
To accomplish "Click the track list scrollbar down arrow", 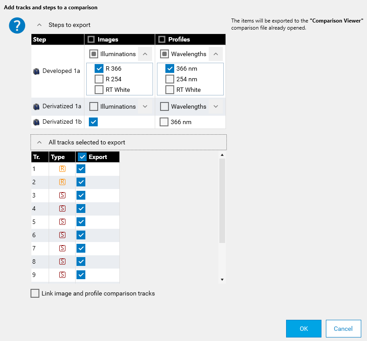I will pyautogui.click(x=222, y=280).
